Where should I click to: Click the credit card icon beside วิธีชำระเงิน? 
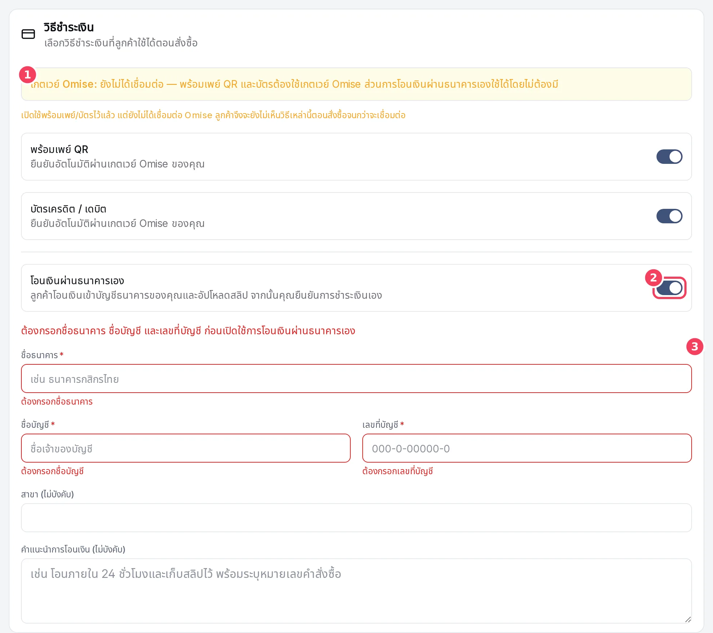click(x=28, y=34)
